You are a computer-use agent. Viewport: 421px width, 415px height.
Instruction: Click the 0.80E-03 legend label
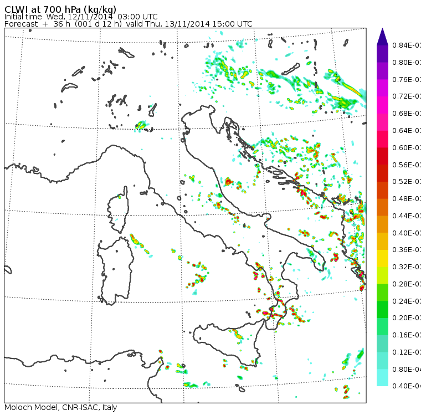tap(407, 63)
